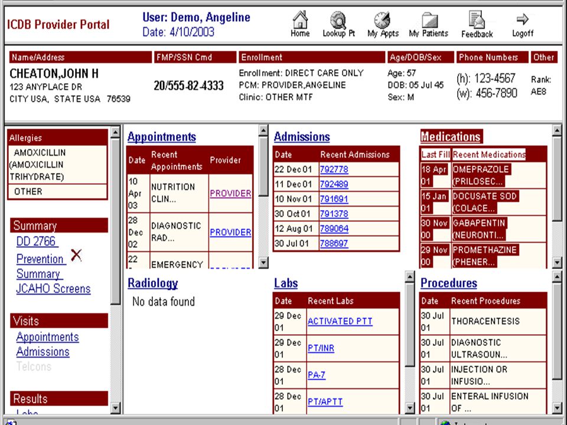Open PROVIDER link for Nutrition Clin appointment
567x425 pixels.
coord(230,194)
